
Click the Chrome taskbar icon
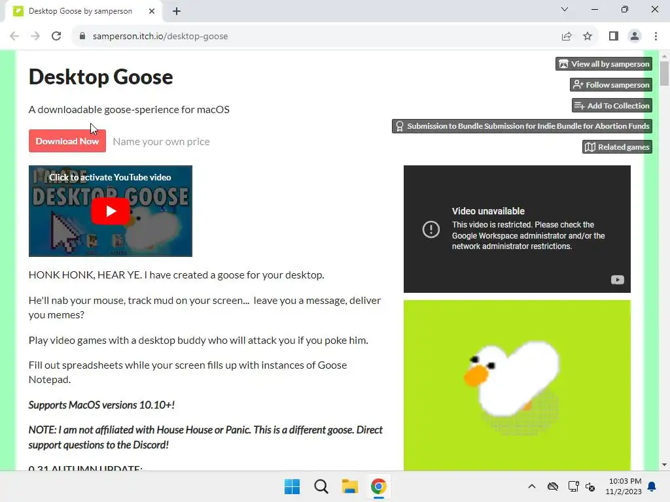point(379,486)
